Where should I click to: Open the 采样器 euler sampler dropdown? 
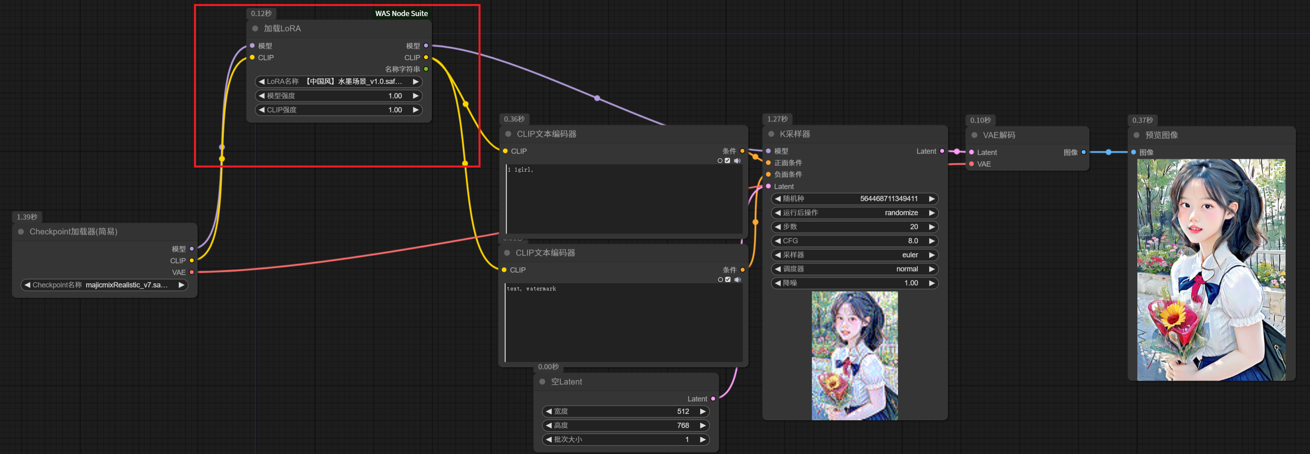854,255
